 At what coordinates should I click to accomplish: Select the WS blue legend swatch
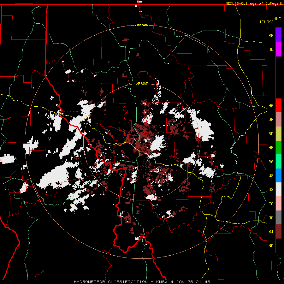[x=279, y=175]
